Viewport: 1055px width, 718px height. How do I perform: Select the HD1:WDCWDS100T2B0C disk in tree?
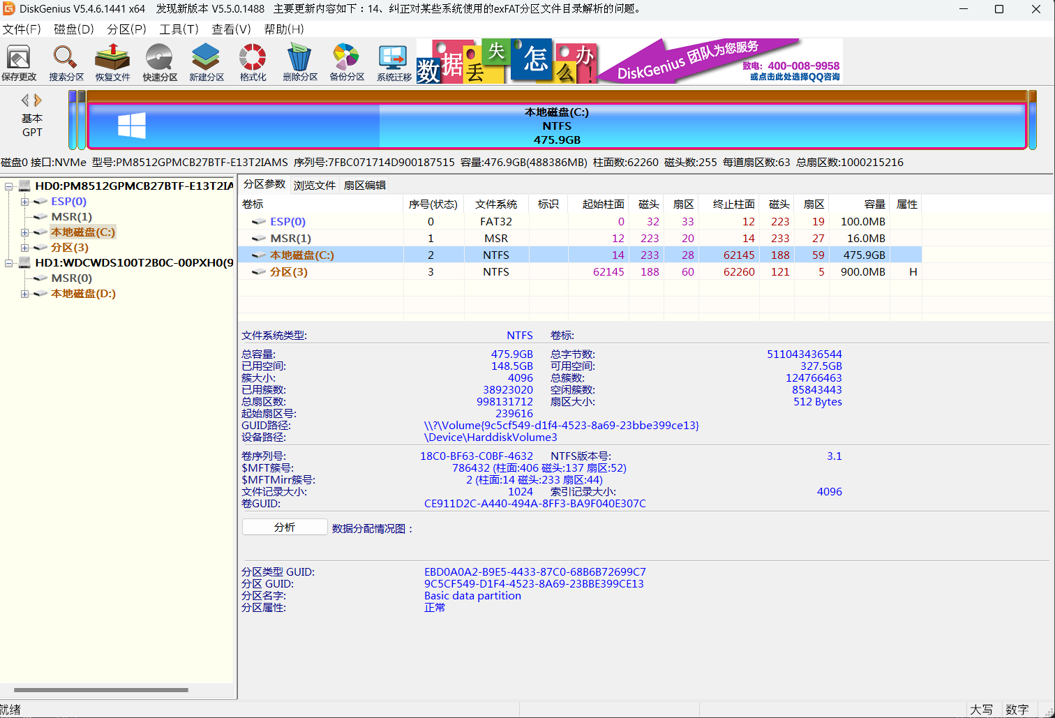[134, 263]
